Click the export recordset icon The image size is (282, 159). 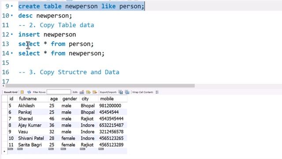[121, 92]
